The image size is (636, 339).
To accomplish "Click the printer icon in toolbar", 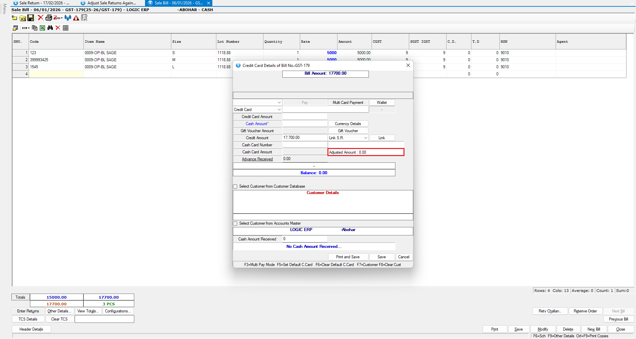I will pos(48,18).
